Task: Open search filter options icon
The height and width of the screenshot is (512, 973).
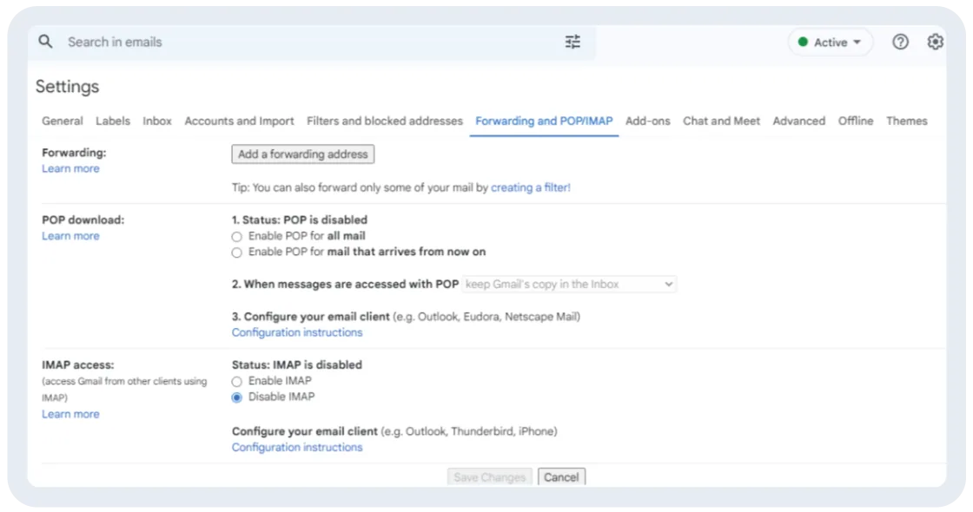Action: [573, 42]
